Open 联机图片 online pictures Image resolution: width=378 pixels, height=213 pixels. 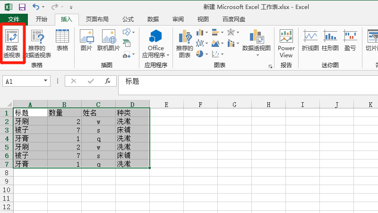108,41
